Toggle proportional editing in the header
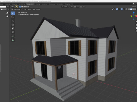Viewport: 137px width, 102px height. [x=81, y=7]
